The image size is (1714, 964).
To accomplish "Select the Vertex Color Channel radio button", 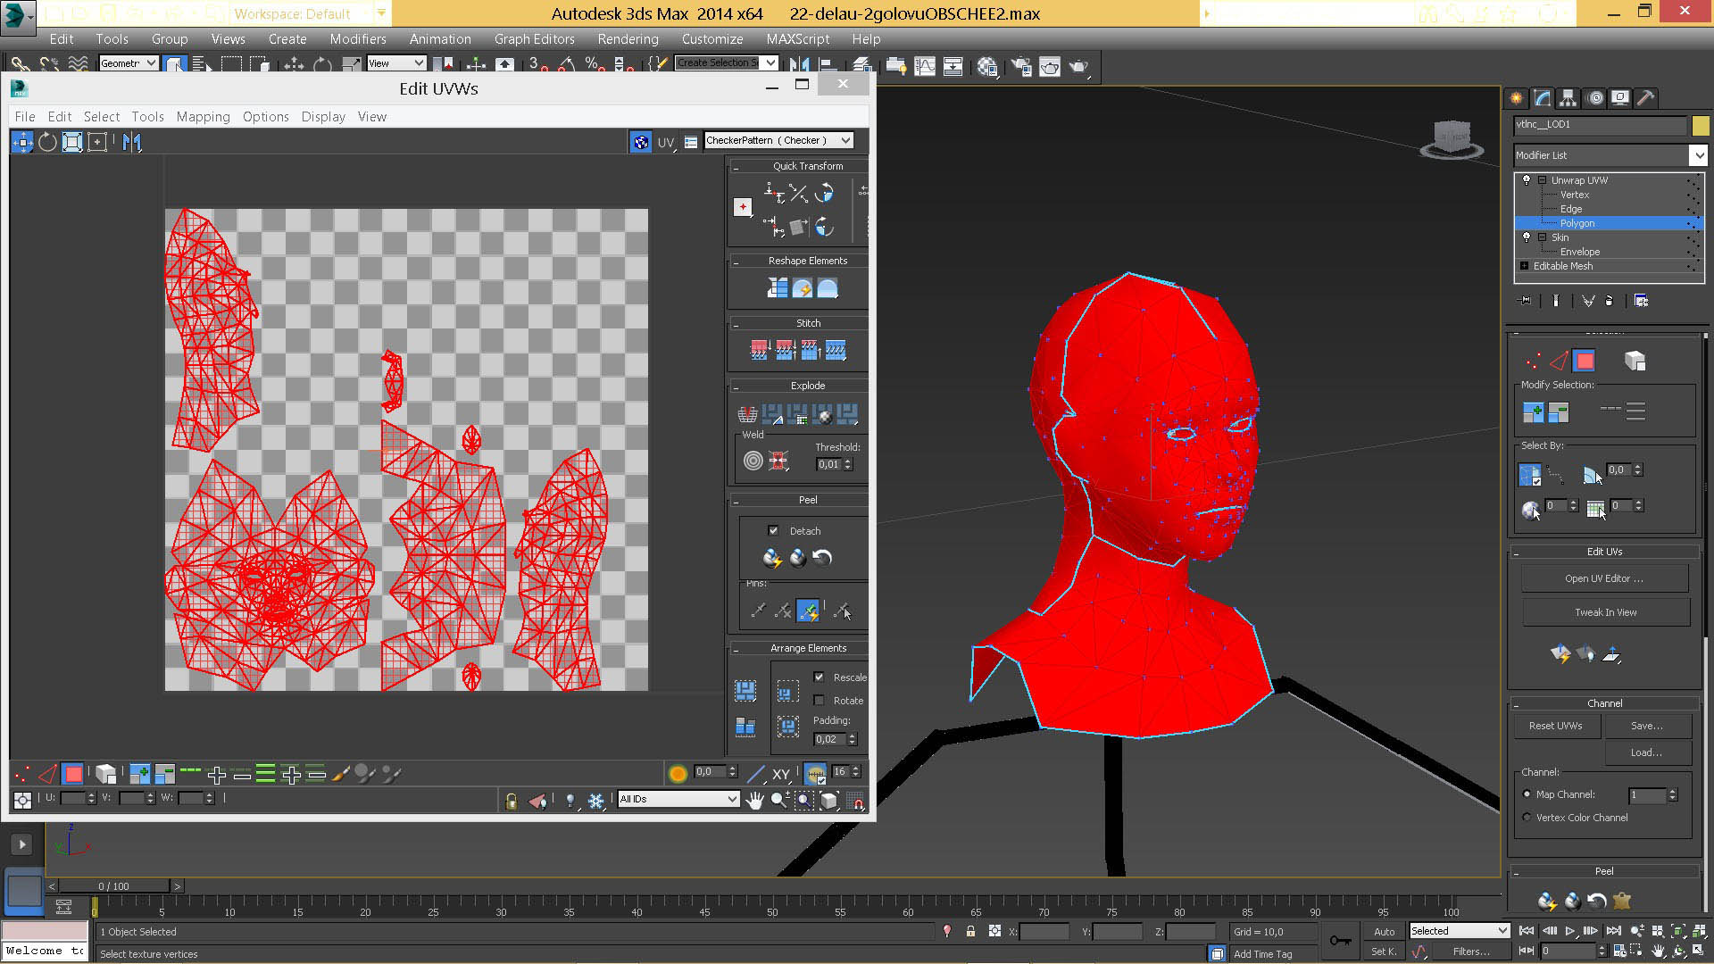I will [1527, 818].
